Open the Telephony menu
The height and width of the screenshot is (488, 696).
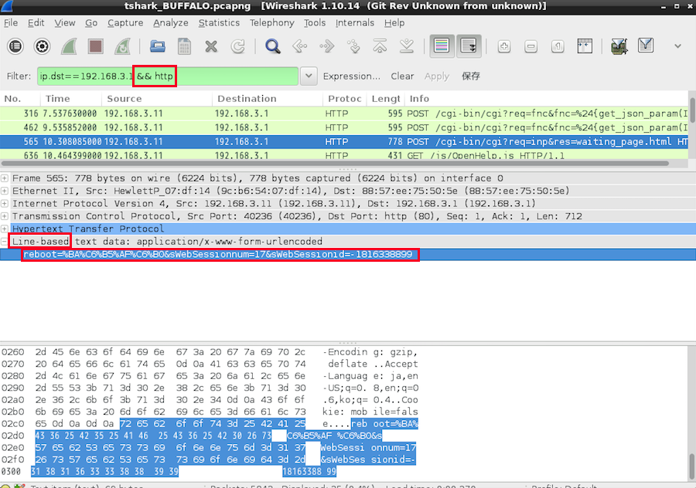point(271,22)
